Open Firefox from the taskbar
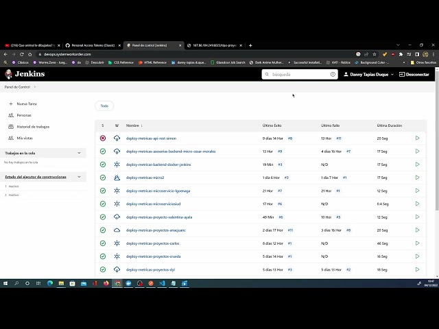 click(106, 283)
